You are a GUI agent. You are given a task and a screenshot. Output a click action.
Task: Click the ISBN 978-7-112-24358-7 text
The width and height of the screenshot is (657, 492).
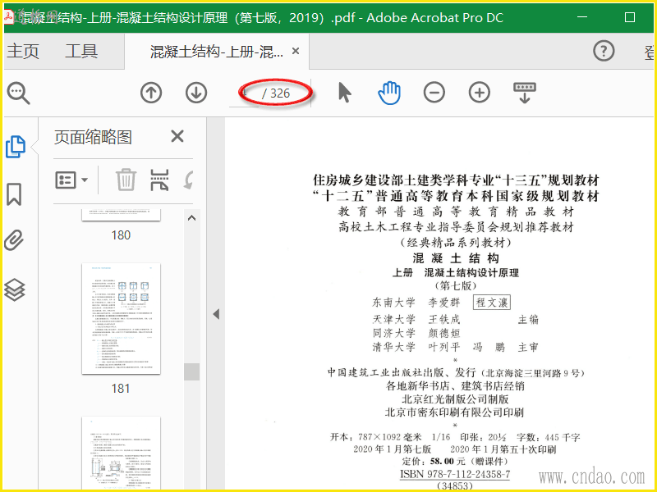click(x=455, y=474)
